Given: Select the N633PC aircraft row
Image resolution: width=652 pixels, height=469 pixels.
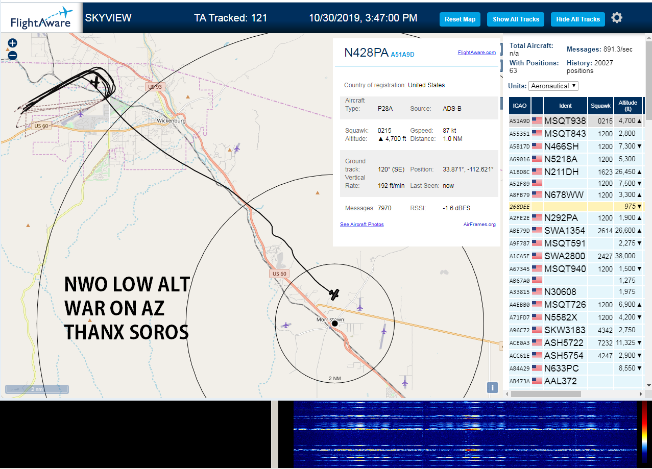Looking at the screenshot, I should 576,368.
